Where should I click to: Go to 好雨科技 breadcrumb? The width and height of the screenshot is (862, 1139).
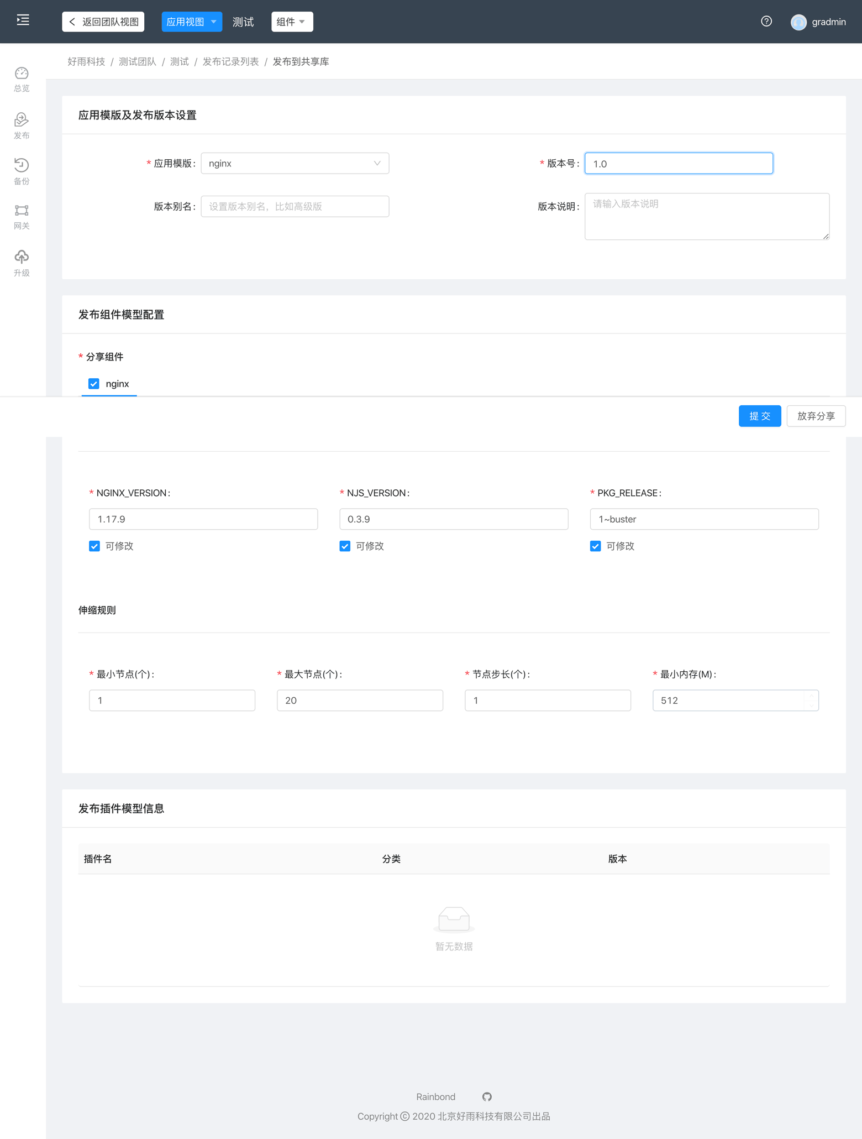coord(86,61)
